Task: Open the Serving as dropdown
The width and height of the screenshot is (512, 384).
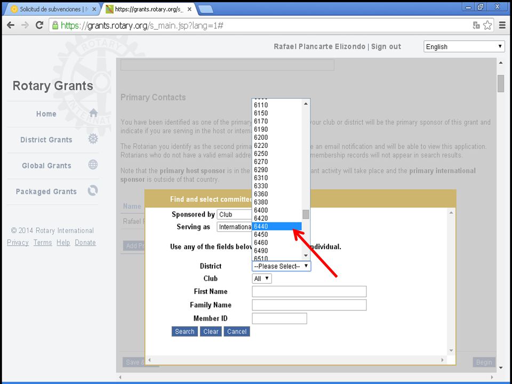Action: [x=235, y=227]
